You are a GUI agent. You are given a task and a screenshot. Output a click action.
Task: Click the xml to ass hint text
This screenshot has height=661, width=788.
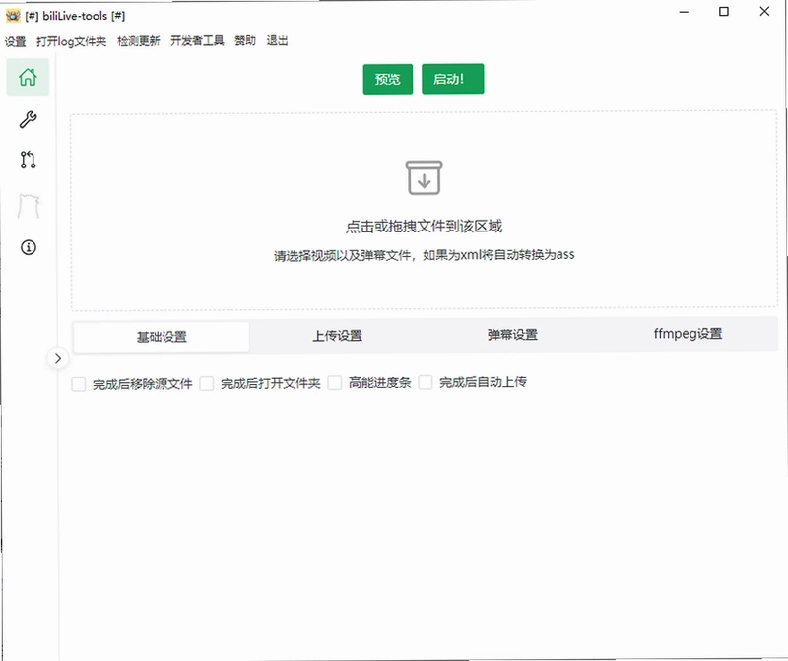click(425, 255)
